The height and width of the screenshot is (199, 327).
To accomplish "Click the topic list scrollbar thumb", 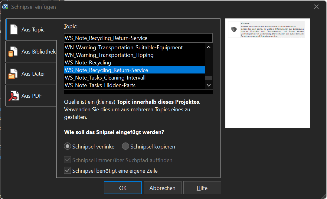I will (x=208, y=78).
